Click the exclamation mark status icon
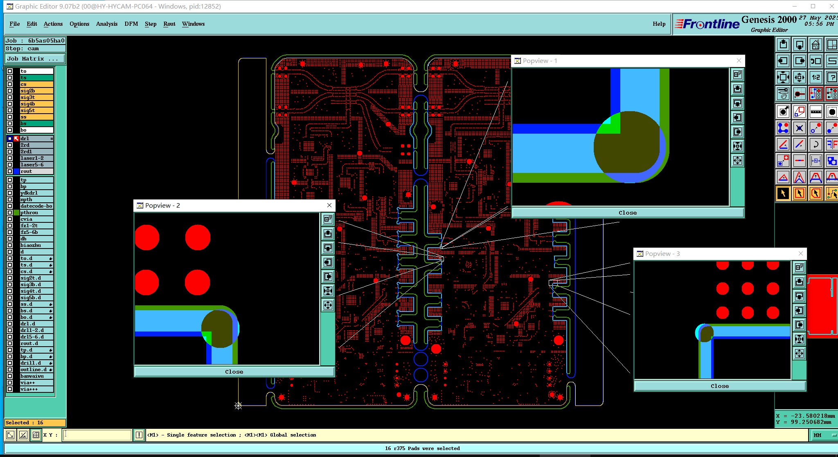The image size is (838, 457). 139,435
